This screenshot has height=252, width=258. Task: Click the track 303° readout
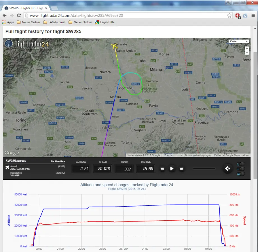coord(124,169)
